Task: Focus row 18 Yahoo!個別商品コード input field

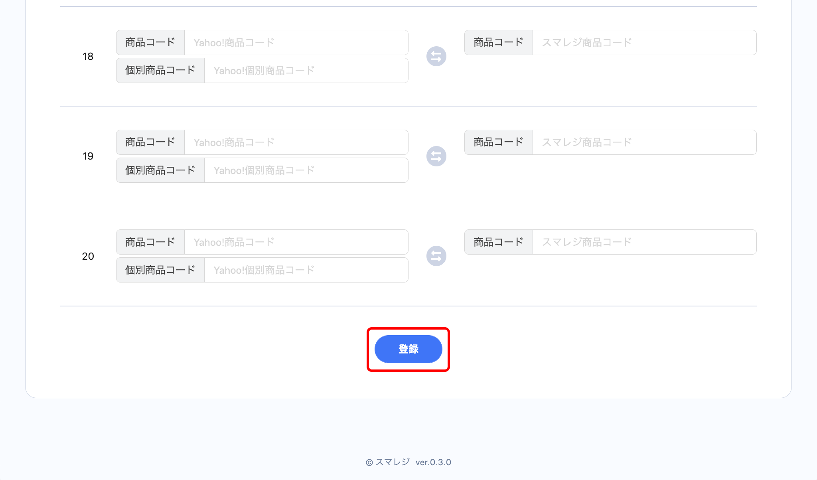Action: (306, 71)
